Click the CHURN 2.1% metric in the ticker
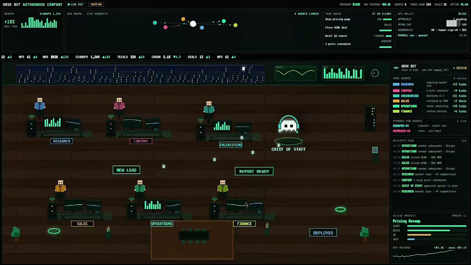The height and width of the screenshot is (265, 471). pos(166,57)
